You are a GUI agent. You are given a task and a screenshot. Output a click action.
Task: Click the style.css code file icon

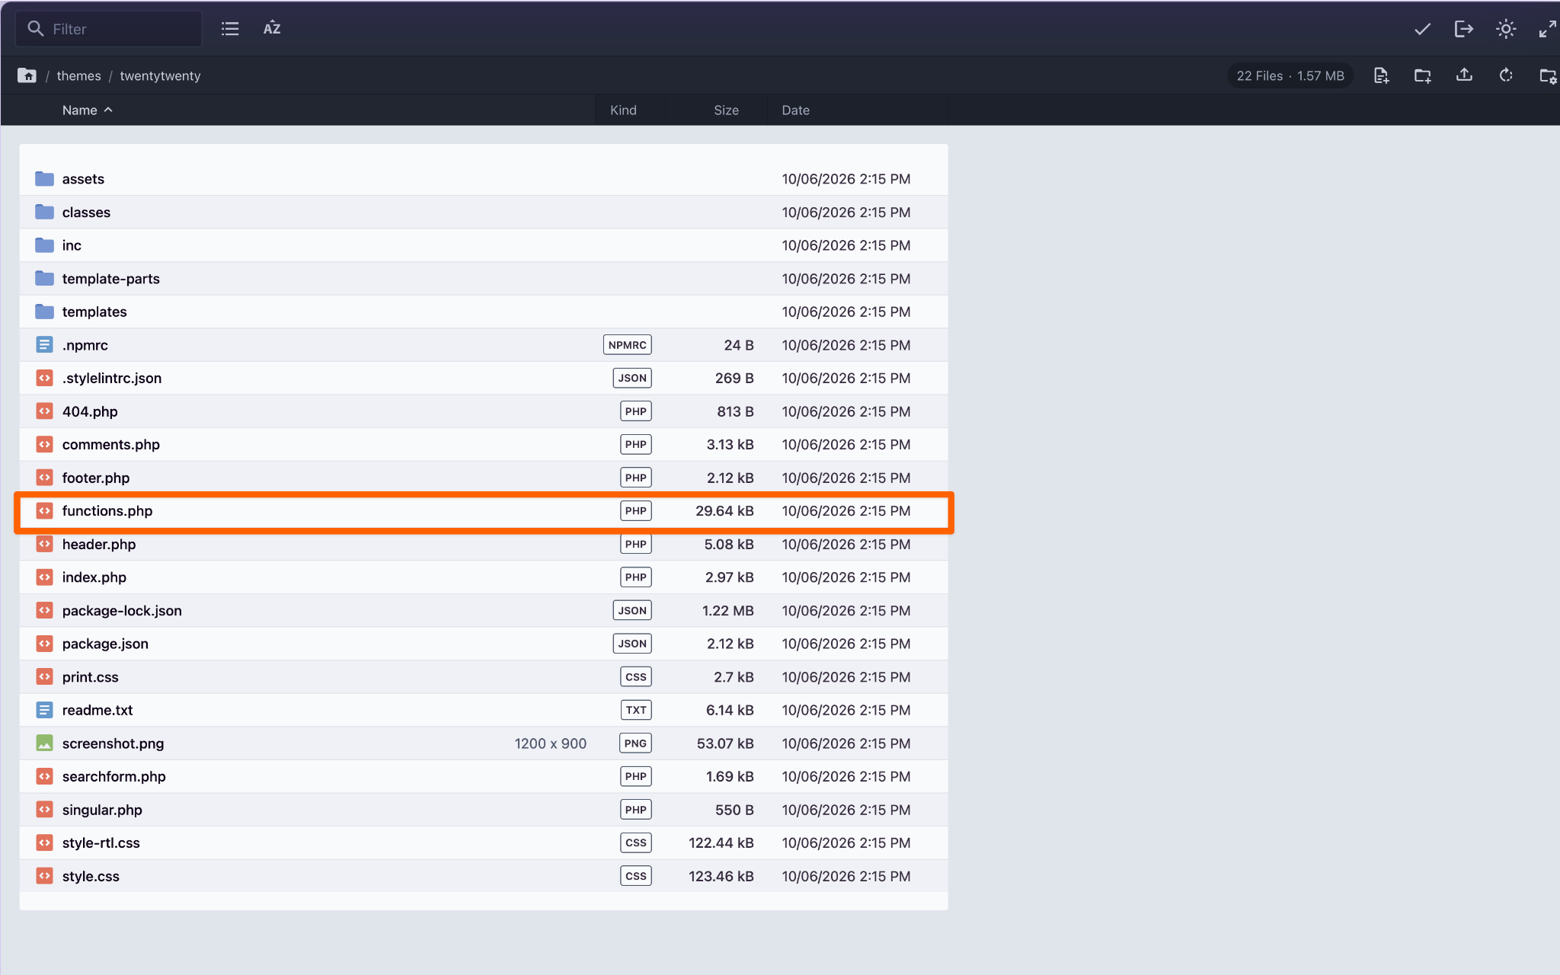click(x=45, y=876)
